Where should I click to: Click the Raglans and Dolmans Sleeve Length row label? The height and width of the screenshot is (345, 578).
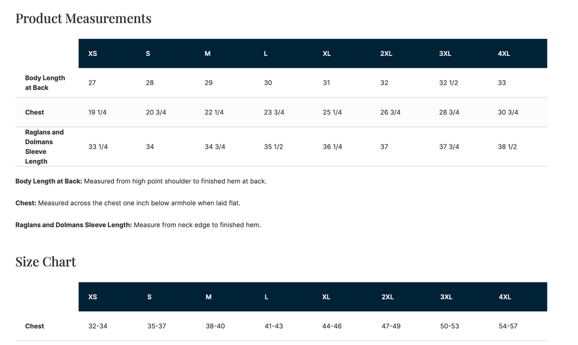coord(44,147)
